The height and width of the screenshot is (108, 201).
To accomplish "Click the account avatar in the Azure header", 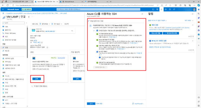I will coord(194,9).
